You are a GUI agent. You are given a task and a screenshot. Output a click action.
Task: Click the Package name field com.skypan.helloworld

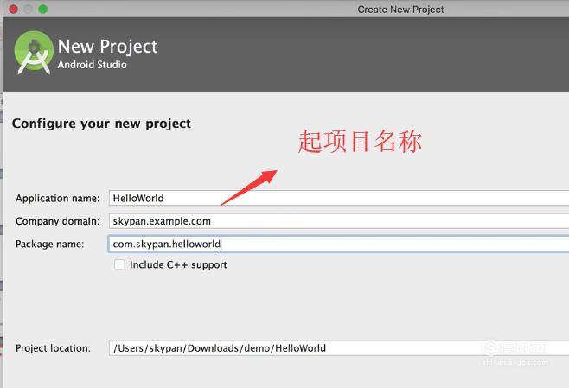[x=339, y=244]
